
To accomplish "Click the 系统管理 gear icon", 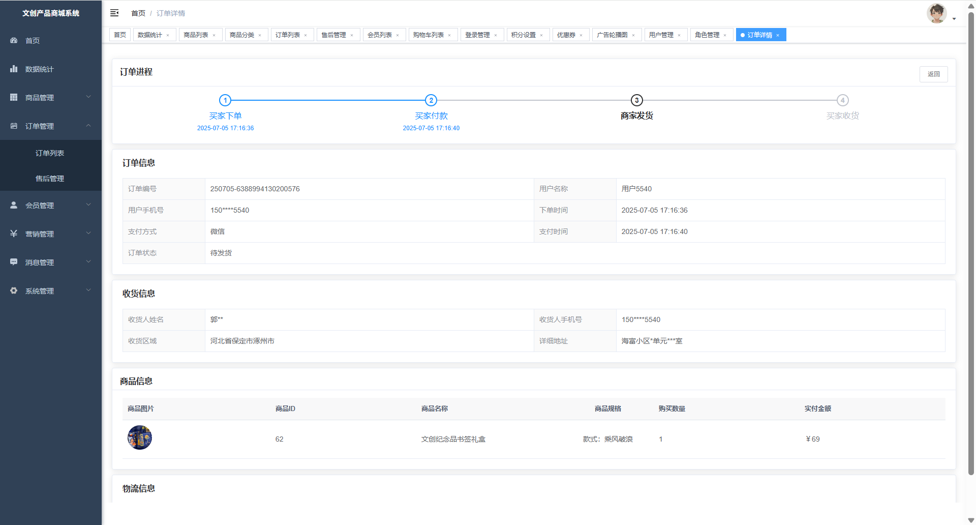I will pyautogui.click(x=14, y=290).
